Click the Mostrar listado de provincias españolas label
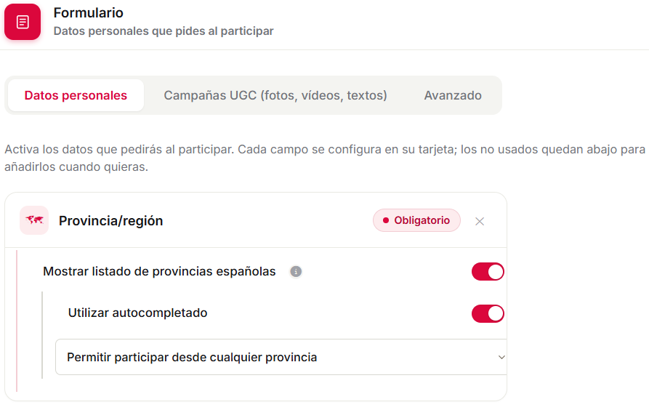The image size is (649, 410). [159, 271]
